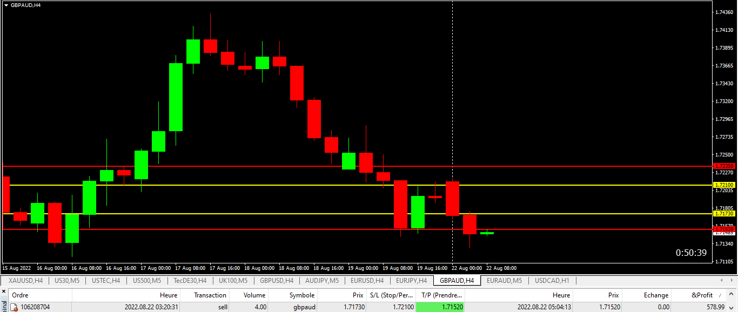Image resolution: width=738 pixels, height=312 pixels.
Task: Sort by the Echange column header
Action: 647,295
